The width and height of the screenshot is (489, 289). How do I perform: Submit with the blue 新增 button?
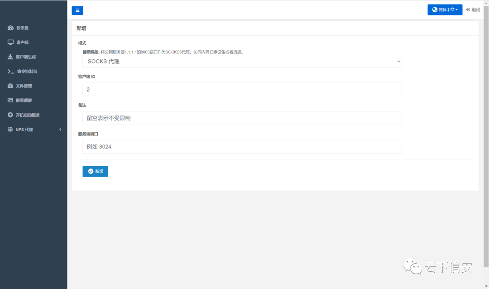(95, 171)
